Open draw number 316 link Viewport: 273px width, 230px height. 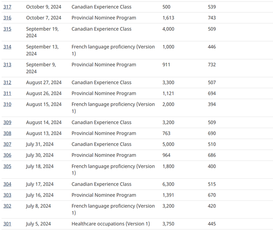point(7,18)
